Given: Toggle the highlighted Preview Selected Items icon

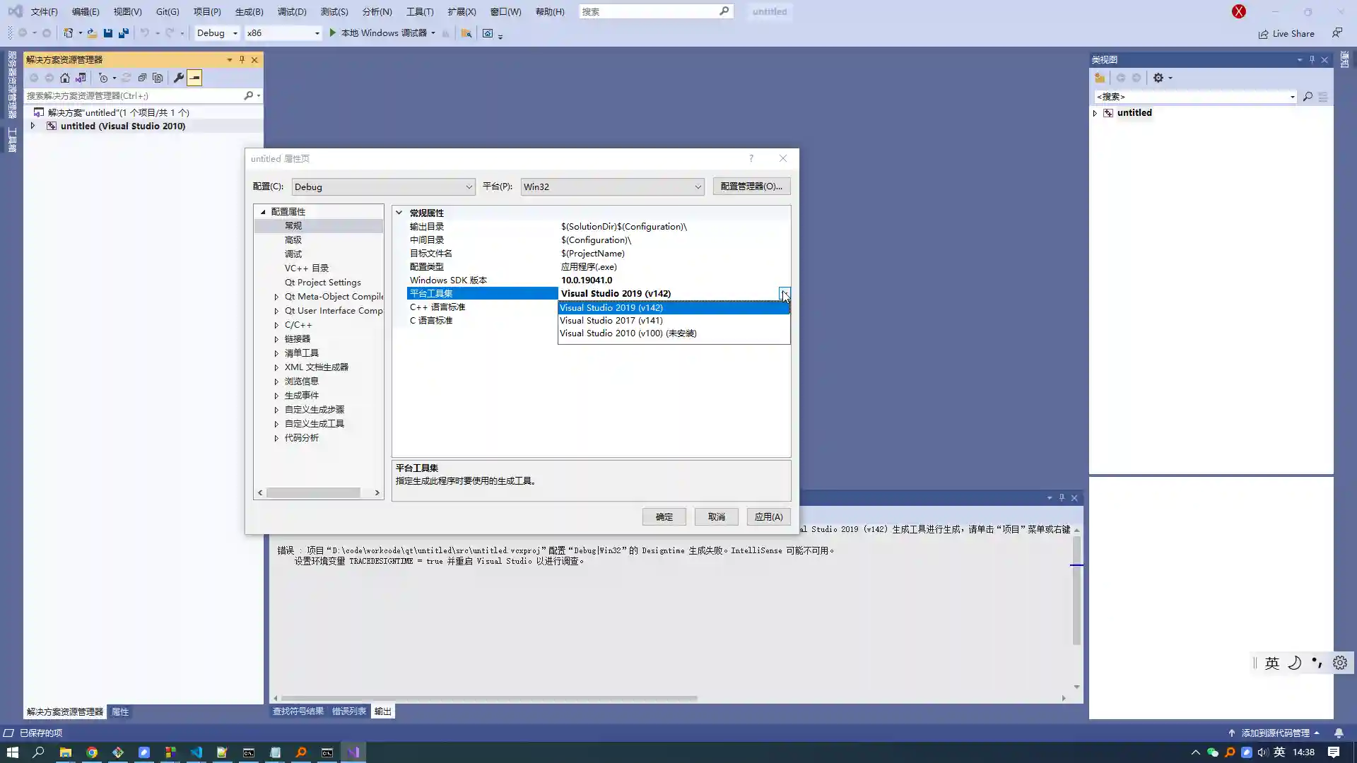Looking at the screenshot, I should click(194, 78).
